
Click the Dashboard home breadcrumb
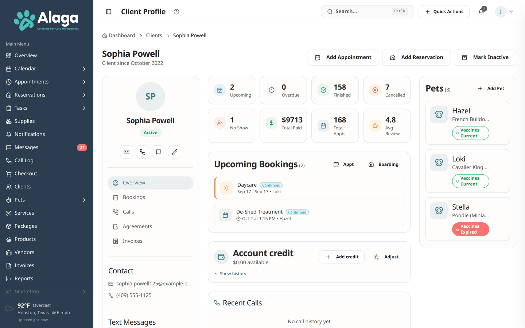point(118,35)
